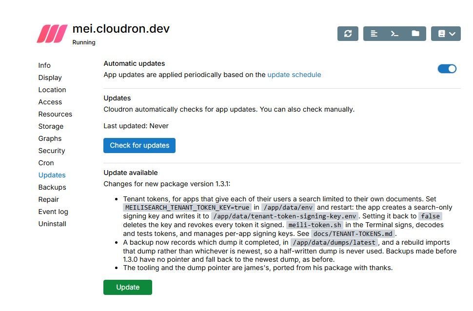Image resolution: width=473 pixels, height=311 pixels.
Task: Click the green Update button
Action: pyautogui.click(x=128, y=287)
